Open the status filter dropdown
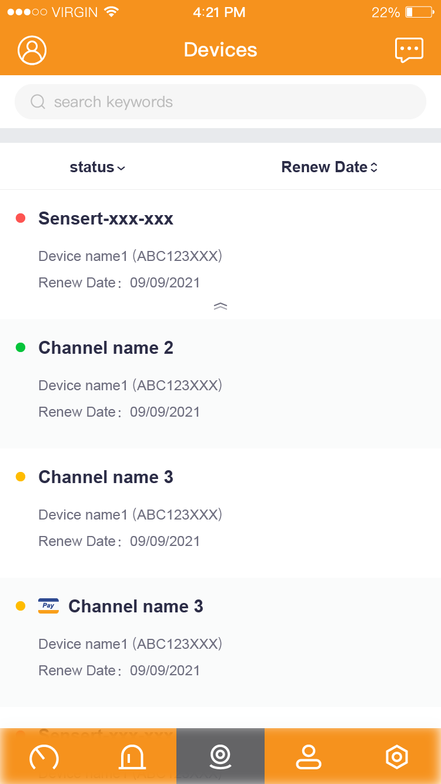 coord(97,167)
